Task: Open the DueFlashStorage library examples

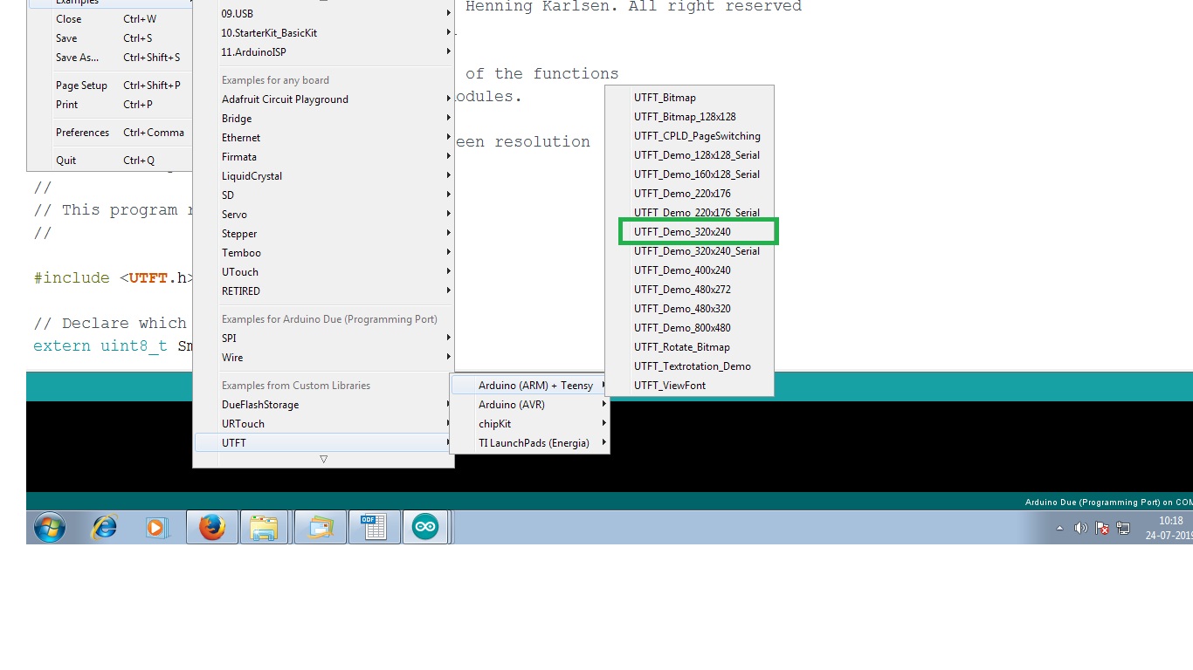Action: [x=323, y=404]
